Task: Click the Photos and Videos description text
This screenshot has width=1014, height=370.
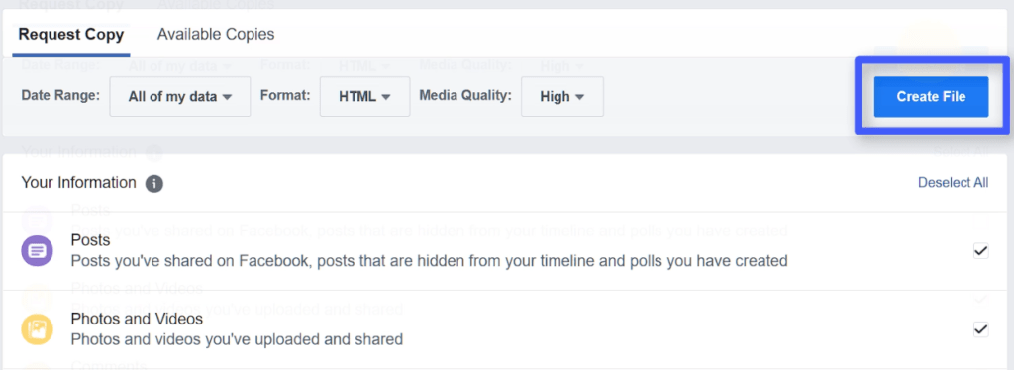Action: click(237, 339)
